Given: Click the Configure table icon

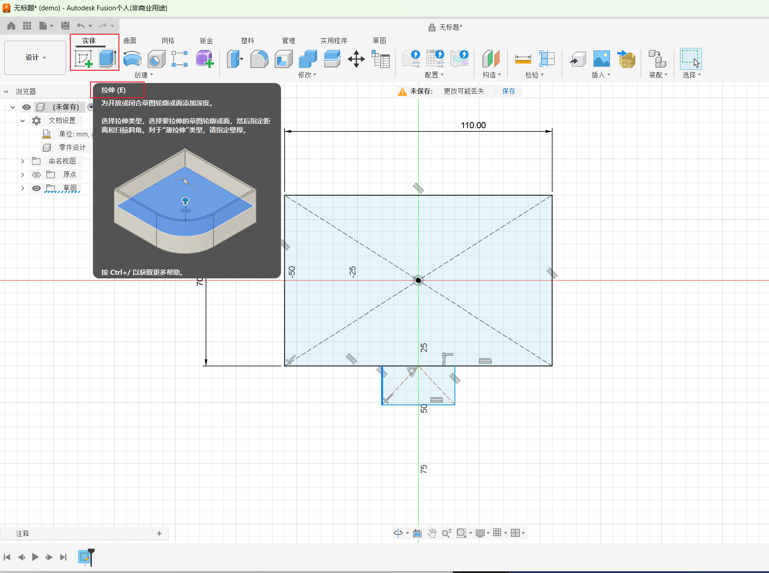Looking at the screenshot, I should tap(435, 59).
